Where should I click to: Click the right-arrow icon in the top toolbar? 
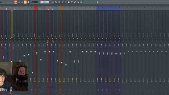19,2
